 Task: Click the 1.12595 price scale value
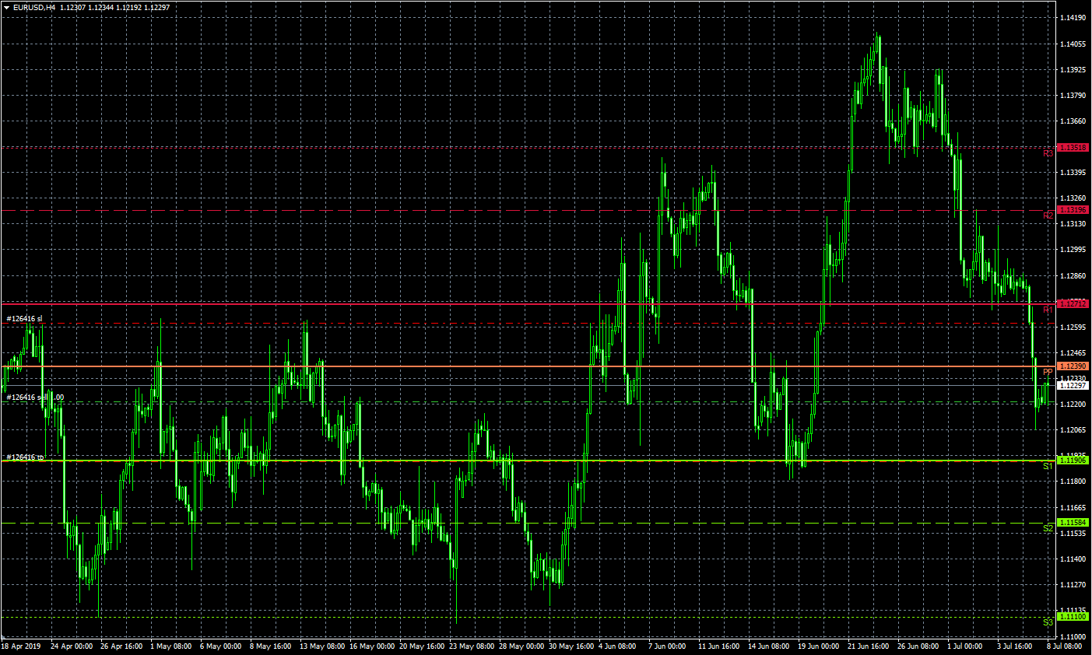(1073, 327)
